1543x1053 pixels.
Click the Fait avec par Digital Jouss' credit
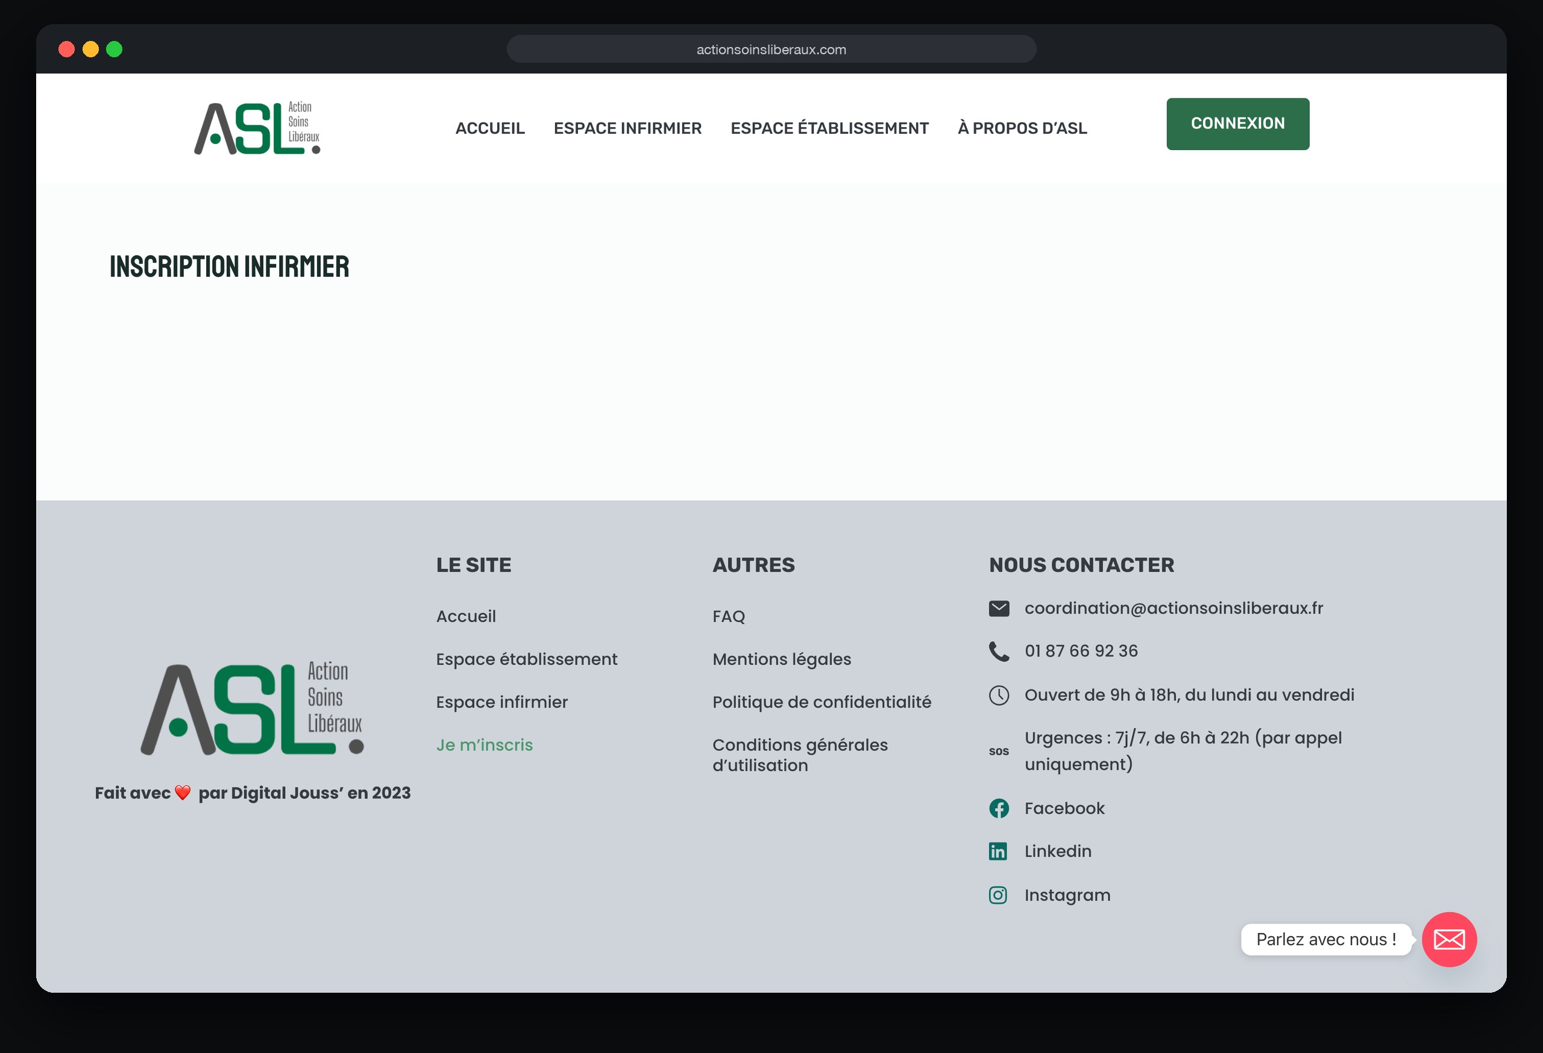point(253,793)
